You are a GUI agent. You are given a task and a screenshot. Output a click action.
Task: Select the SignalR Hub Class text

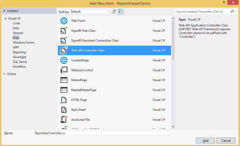click(83, 31)
